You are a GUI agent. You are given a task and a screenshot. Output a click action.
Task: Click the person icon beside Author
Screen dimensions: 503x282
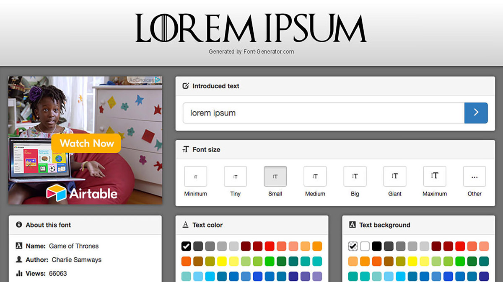(x=19, y=259)
